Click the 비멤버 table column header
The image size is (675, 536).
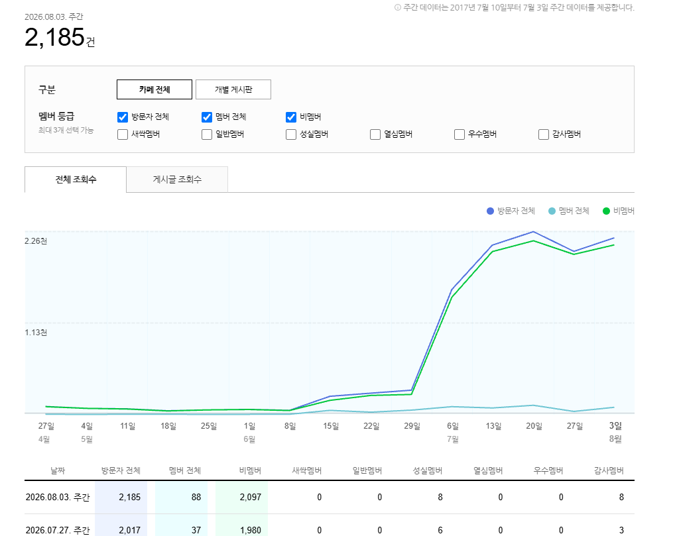(250, 470)
